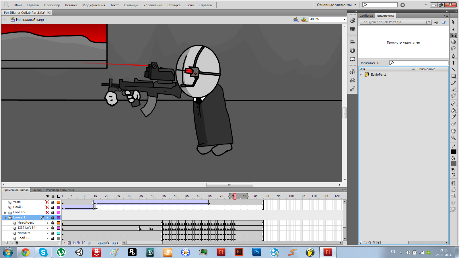Open the Управление menu
The height and width of the screenshot is (258, 459).
coord(153,5)
